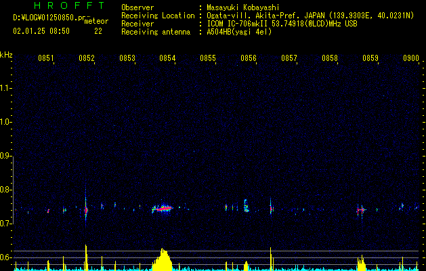
Task: Click the Observer label
Action: pos(137,7)
